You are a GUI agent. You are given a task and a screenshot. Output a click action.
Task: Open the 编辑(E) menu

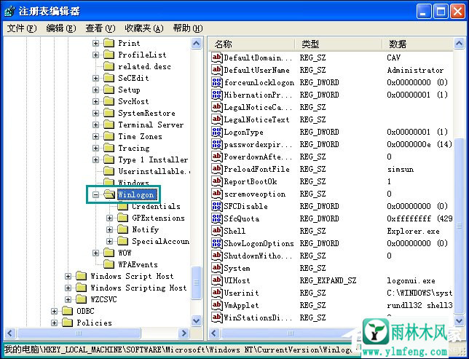coord(61,28)
